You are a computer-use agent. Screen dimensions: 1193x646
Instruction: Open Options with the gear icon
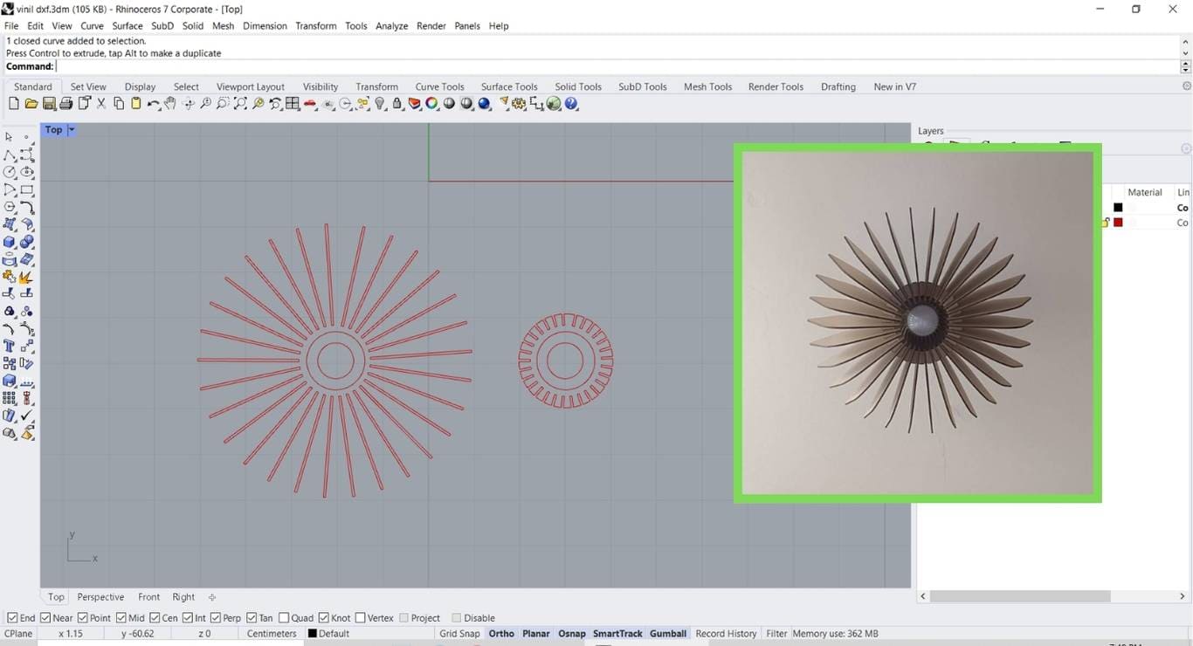(520, 104)
